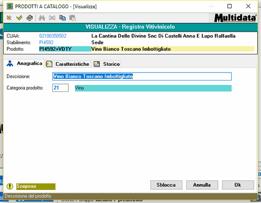
Task: Click the CUAA number 02180350502 link
Action: 53,36
